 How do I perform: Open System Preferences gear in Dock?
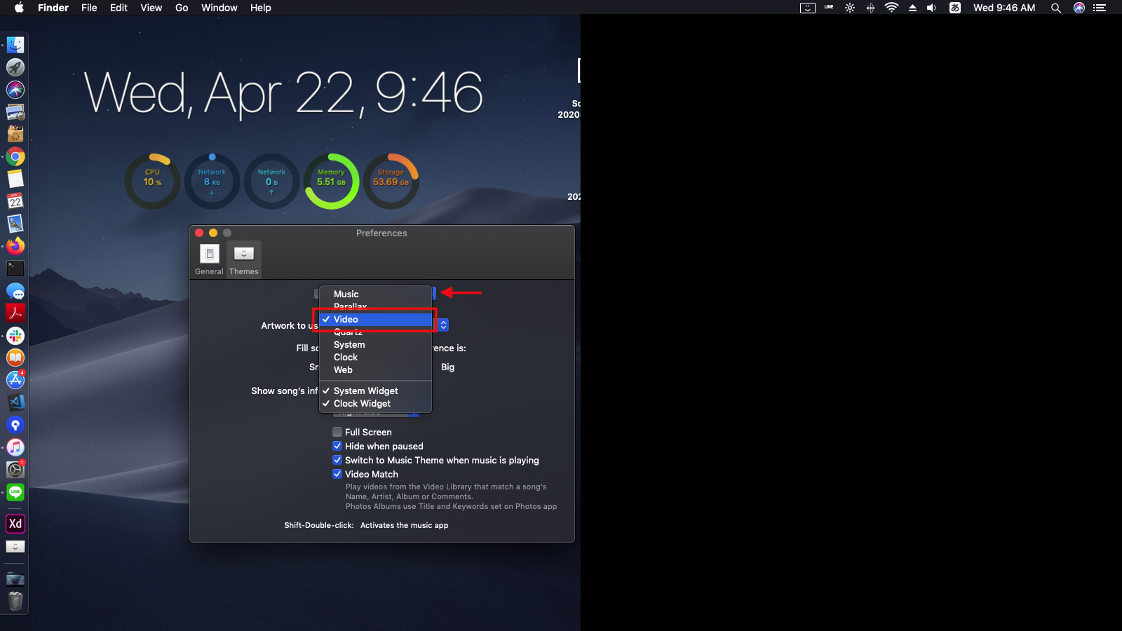15,470
